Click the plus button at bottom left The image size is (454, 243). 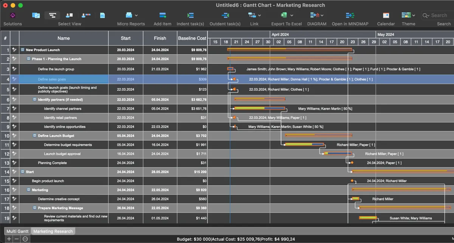[9, 239]
